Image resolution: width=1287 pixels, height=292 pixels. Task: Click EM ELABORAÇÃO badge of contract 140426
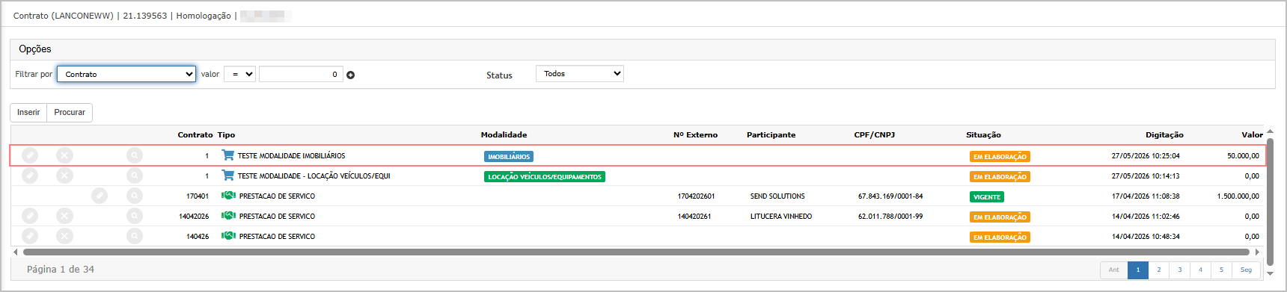pos(1000,237)
